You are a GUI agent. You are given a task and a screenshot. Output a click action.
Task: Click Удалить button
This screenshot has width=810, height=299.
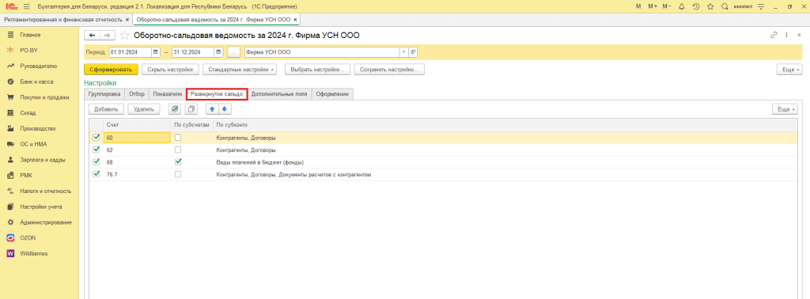click(144, 109)
